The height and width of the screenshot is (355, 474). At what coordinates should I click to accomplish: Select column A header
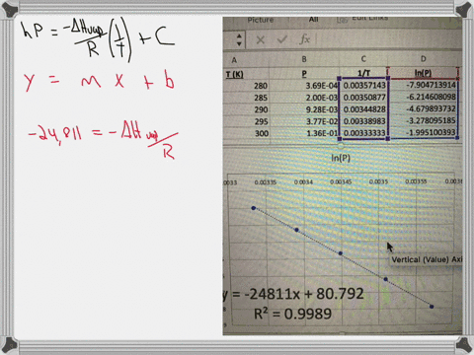point(234,60)
